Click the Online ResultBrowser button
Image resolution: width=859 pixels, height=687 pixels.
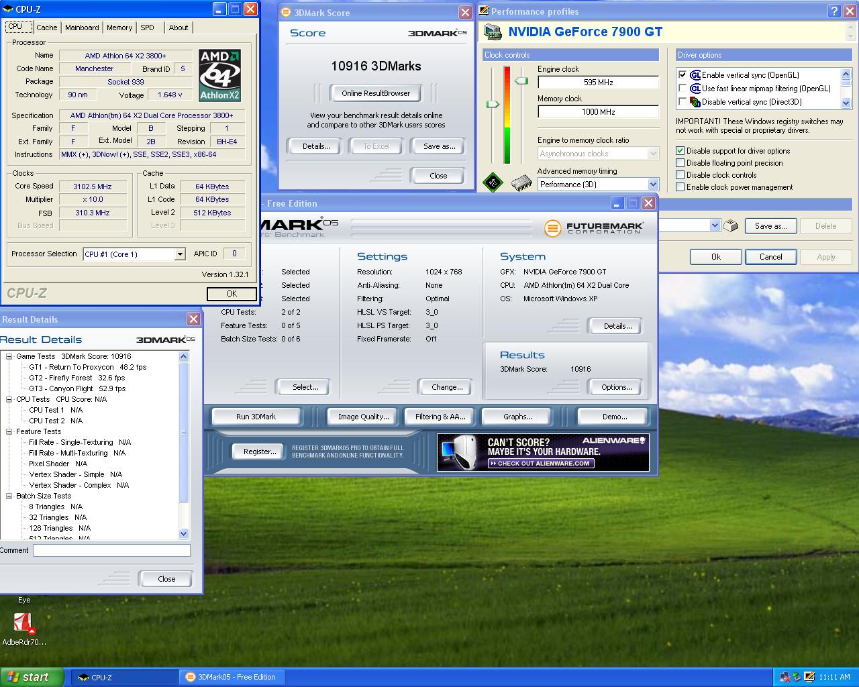coord(375,93)
